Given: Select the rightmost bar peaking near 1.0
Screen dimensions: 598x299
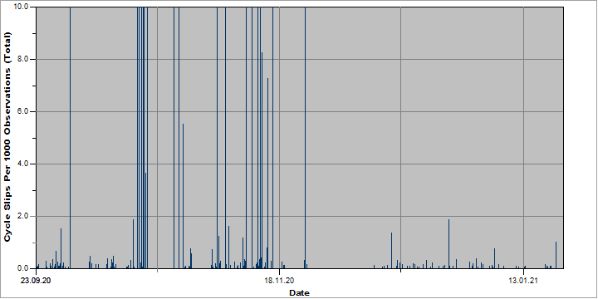Looking at the screenshot, I should click(x=556, y=255).
